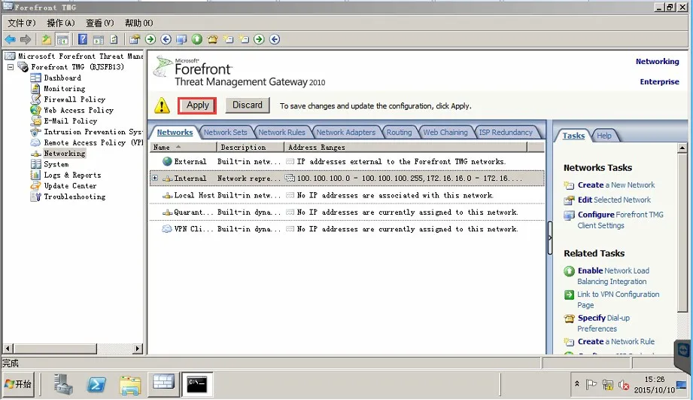Switch to the Network Sets tab
The width and height of the screenshot is (693, 400).
(x=226, y=133)
